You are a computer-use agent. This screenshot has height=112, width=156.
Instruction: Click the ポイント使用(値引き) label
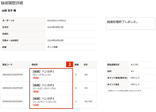[x=117, y=78]
